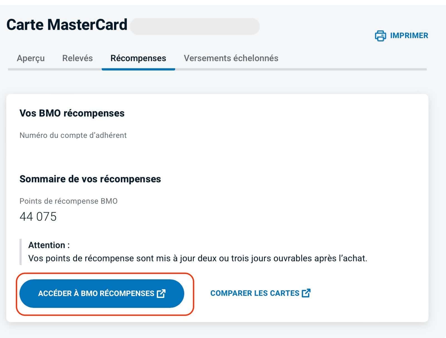Click the Points de récompense BMO label

click(x=69, y=201)
